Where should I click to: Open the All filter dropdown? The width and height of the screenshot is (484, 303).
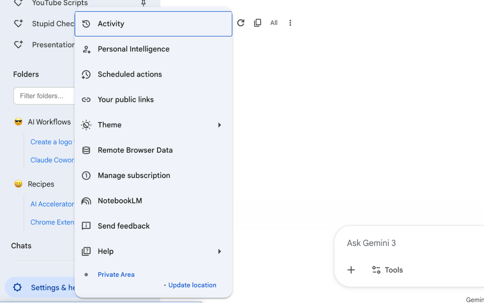274,23
